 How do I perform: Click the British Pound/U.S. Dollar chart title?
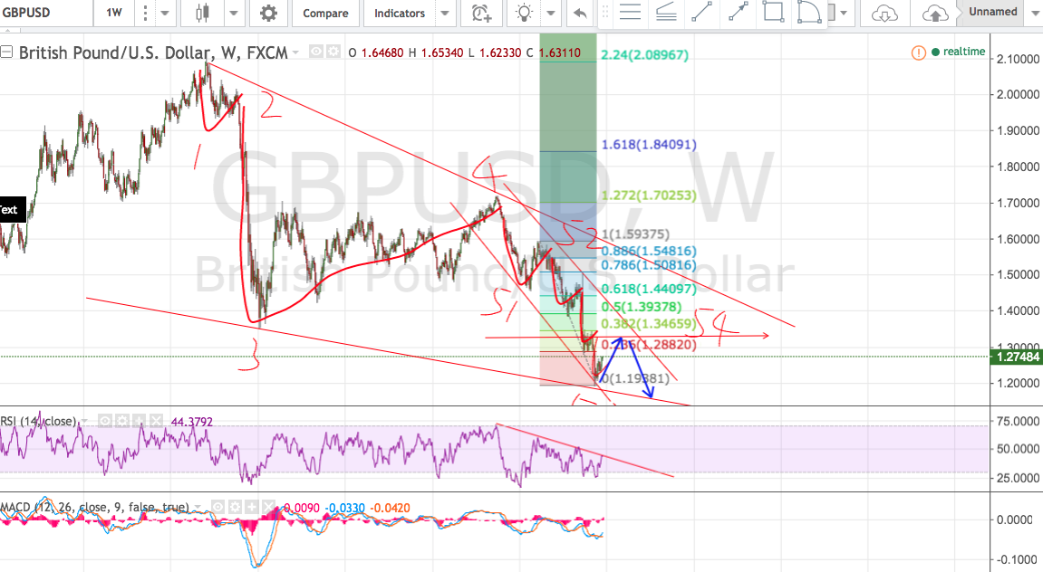(x=153, y=52)
